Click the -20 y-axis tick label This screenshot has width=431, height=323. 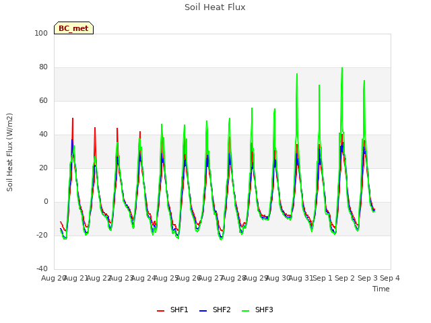click(x=42, y=235)
